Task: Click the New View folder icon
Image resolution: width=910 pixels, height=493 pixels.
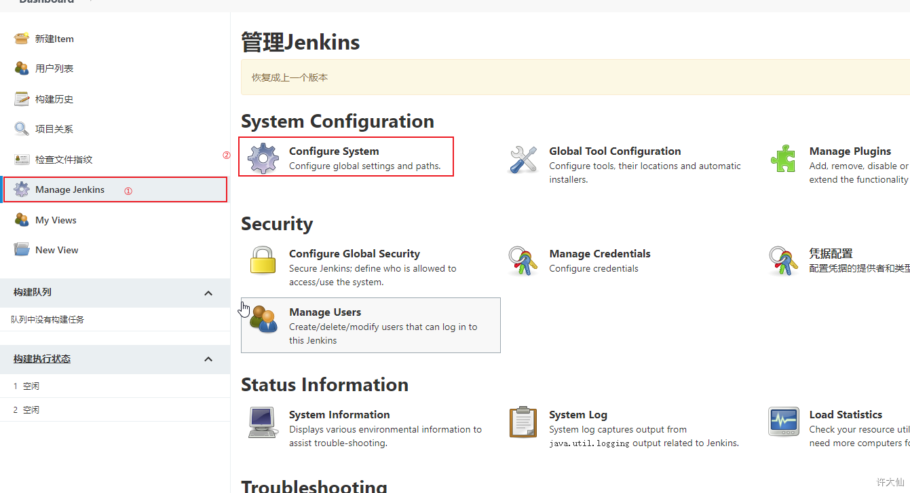Action: pyautogui.click(x=22, y=250)
